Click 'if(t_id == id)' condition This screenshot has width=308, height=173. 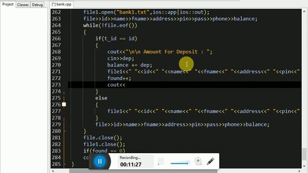pos(116,38)
